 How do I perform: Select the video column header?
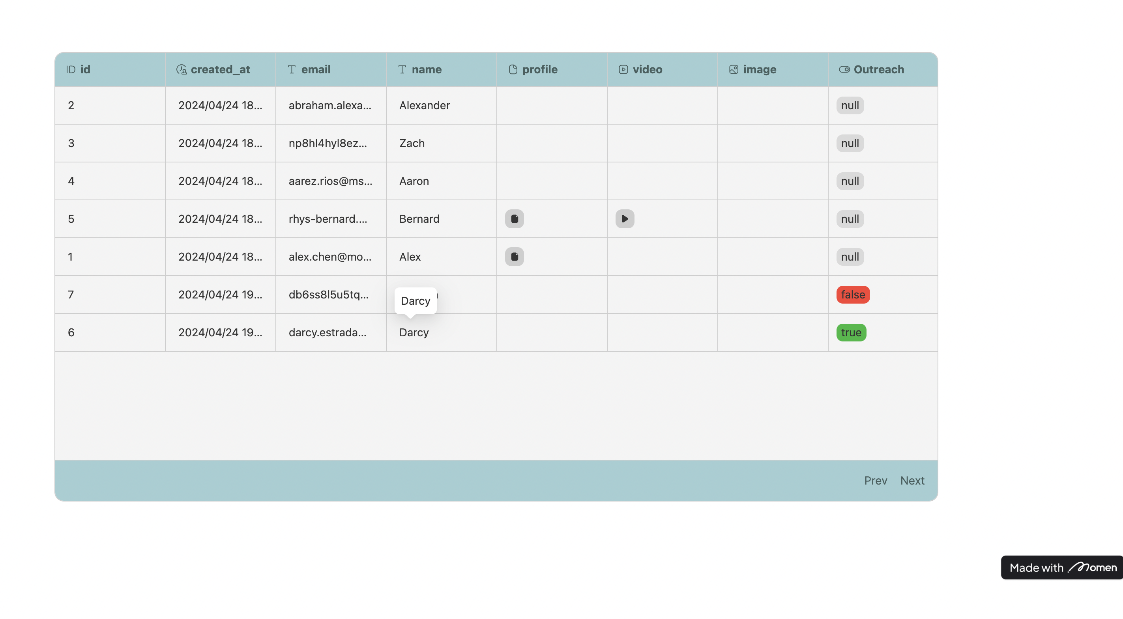[662, 70]
